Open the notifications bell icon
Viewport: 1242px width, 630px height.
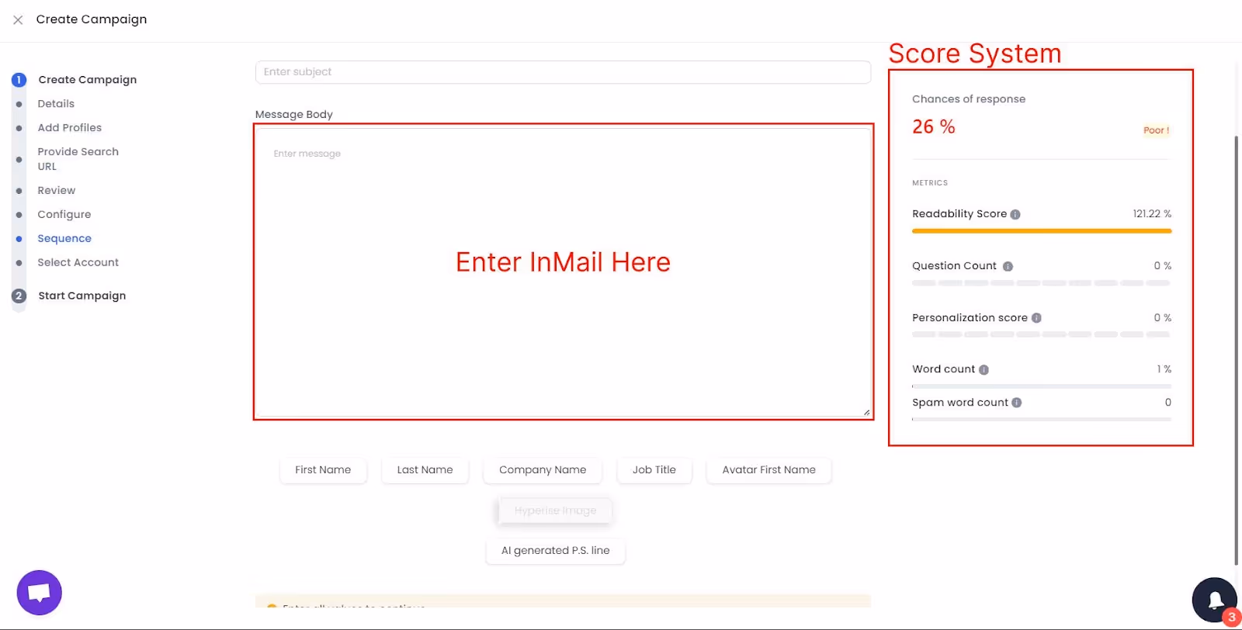pos(1215,600)
